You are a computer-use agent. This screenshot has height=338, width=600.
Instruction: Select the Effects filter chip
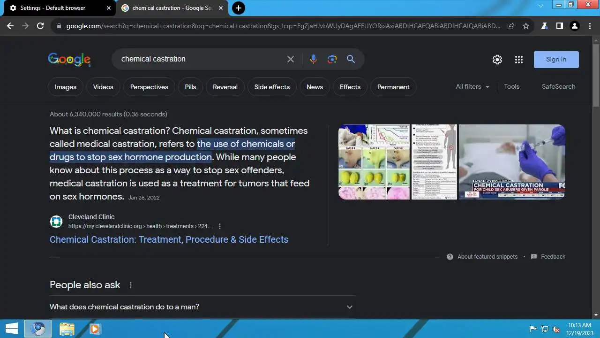pos(350,87)
